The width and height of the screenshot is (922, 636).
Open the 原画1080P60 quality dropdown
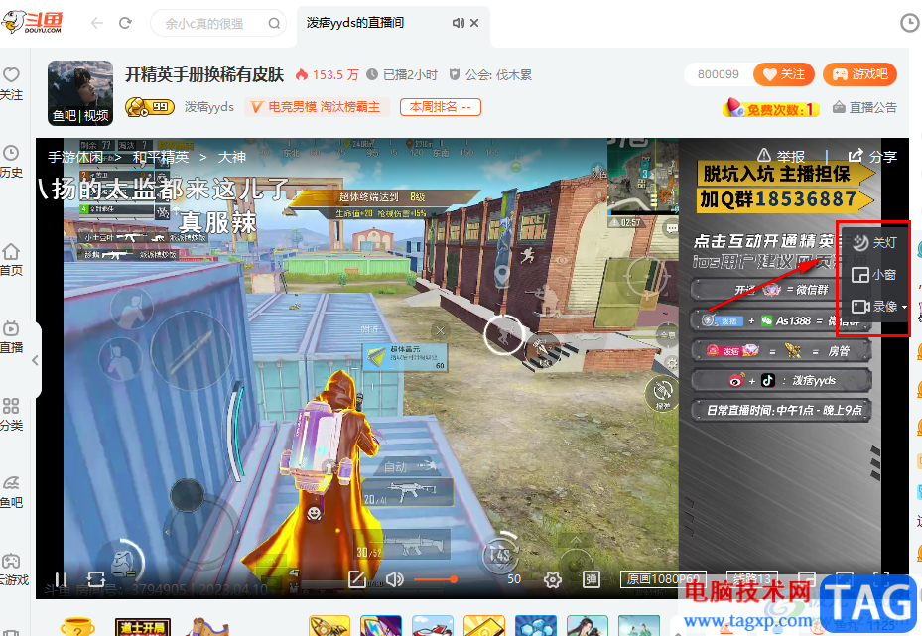point(663,579)
